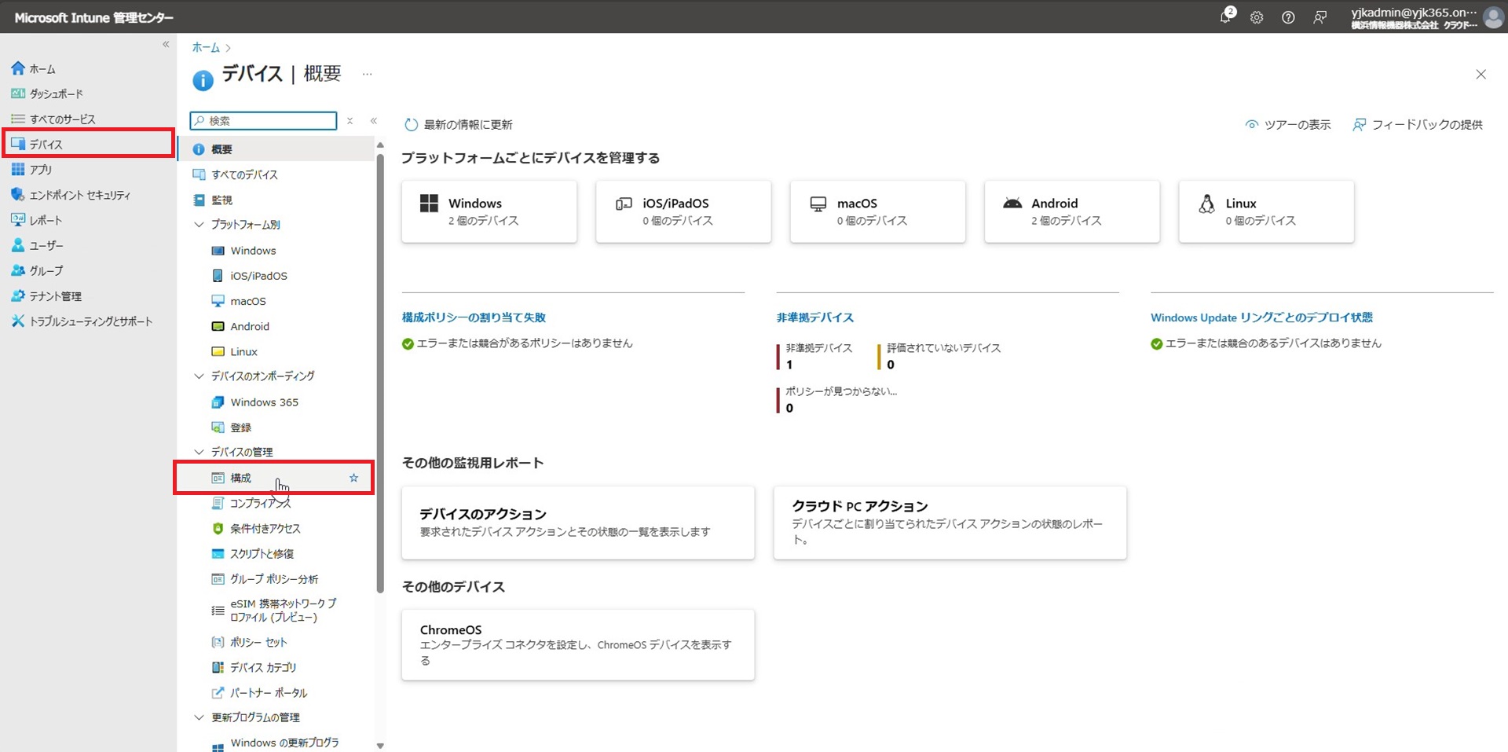1508x752 pixels.
Task: Collapse the デバイスのオンボーディング section
Action: click(x=199, y=376)
